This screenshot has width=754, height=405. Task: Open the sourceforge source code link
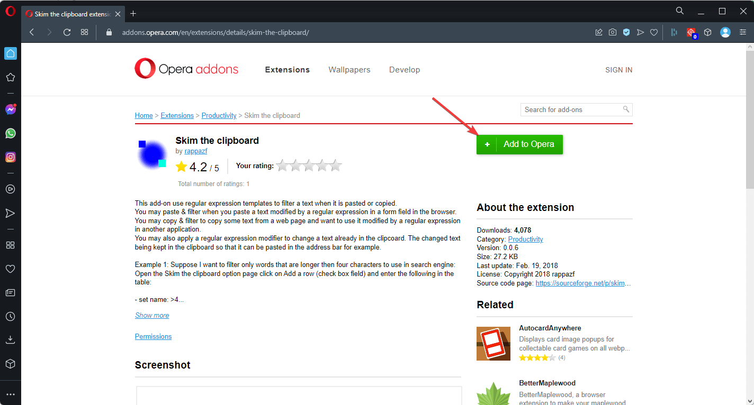(x=583, y=283)
